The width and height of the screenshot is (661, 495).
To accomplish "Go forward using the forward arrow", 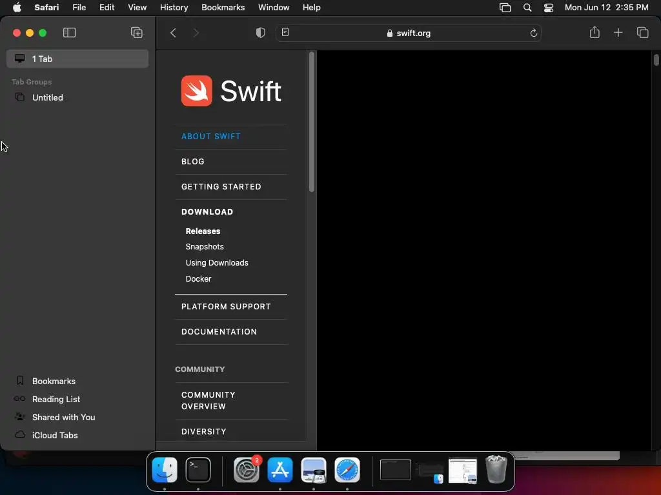I will pos(196,33).
